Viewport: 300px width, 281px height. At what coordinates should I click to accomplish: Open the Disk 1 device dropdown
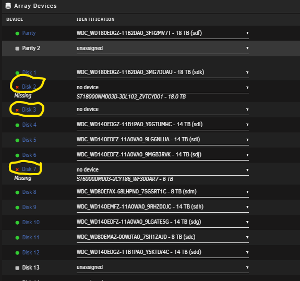[163, 72]
